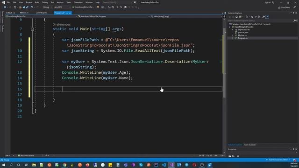Click the Open File folder icon
The image size is (299, 168).
click(x=20, y=7)
